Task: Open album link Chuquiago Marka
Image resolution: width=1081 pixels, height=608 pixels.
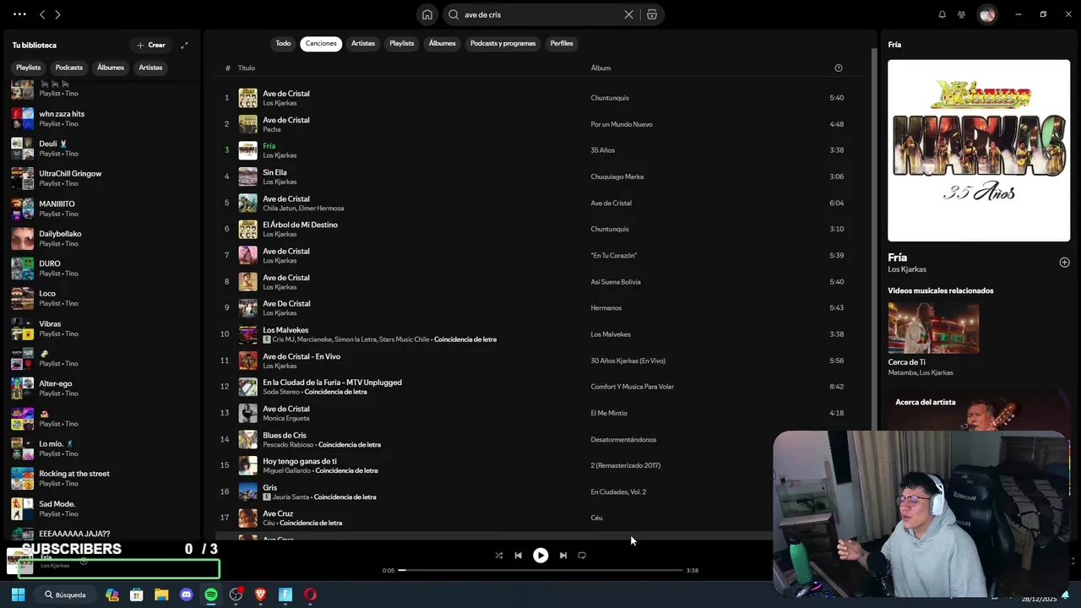Action: tap(617, 176)
